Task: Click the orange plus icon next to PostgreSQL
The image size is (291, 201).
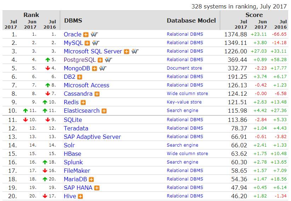Action: point(100,60)
